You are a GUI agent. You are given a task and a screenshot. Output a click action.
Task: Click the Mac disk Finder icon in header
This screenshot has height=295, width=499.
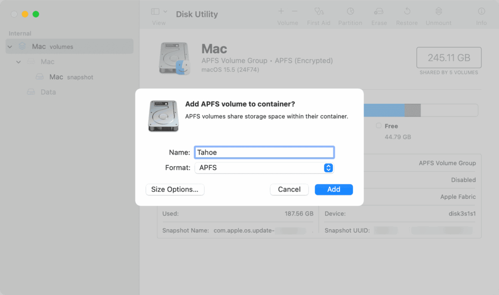point(175,59)
